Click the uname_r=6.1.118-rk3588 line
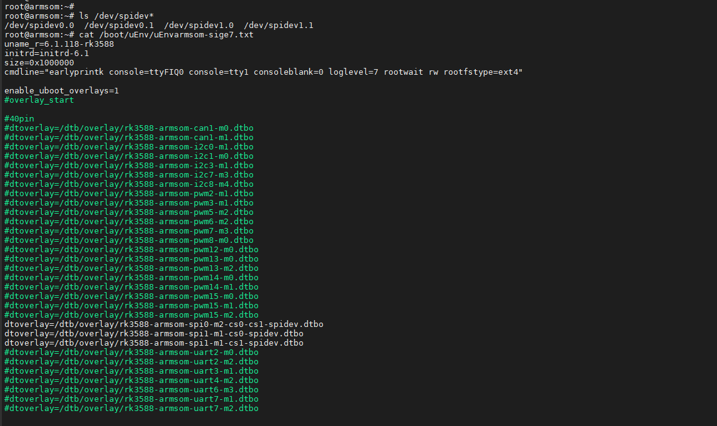Image resolution: width=717 pixels, height=426 pixels. coord(59,44)
